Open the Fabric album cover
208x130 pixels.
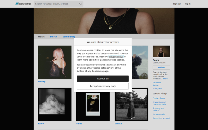click(x=55, y=104)
